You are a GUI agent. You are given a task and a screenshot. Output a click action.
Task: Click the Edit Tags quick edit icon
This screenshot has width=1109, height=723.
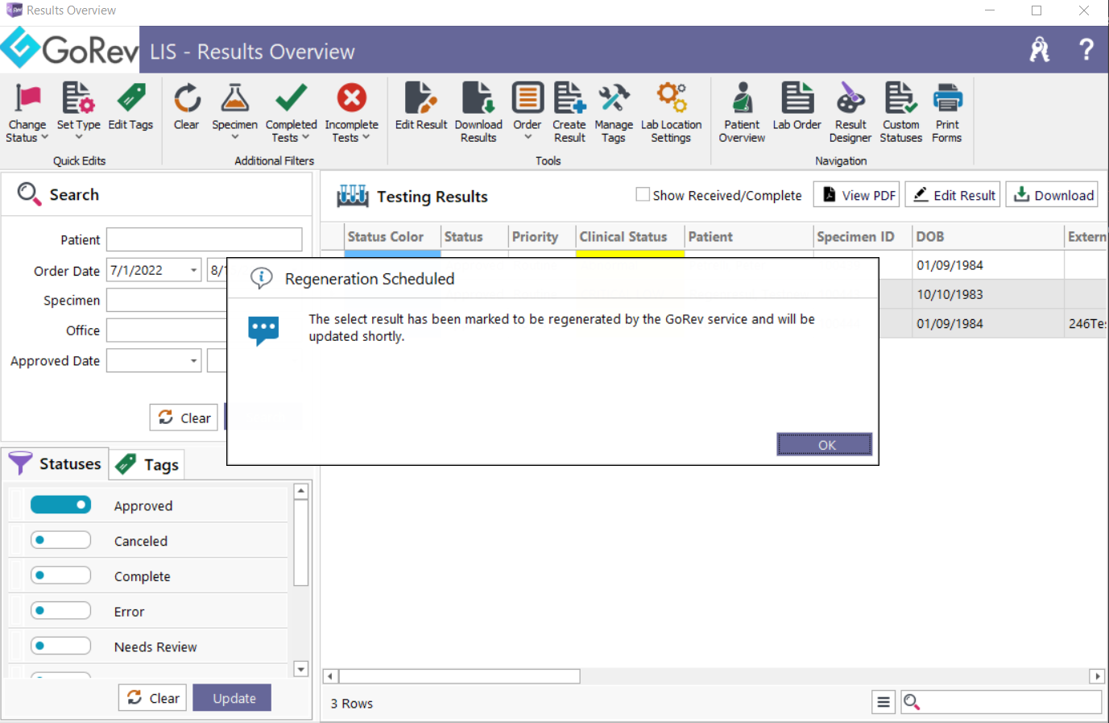click(130, 109)
